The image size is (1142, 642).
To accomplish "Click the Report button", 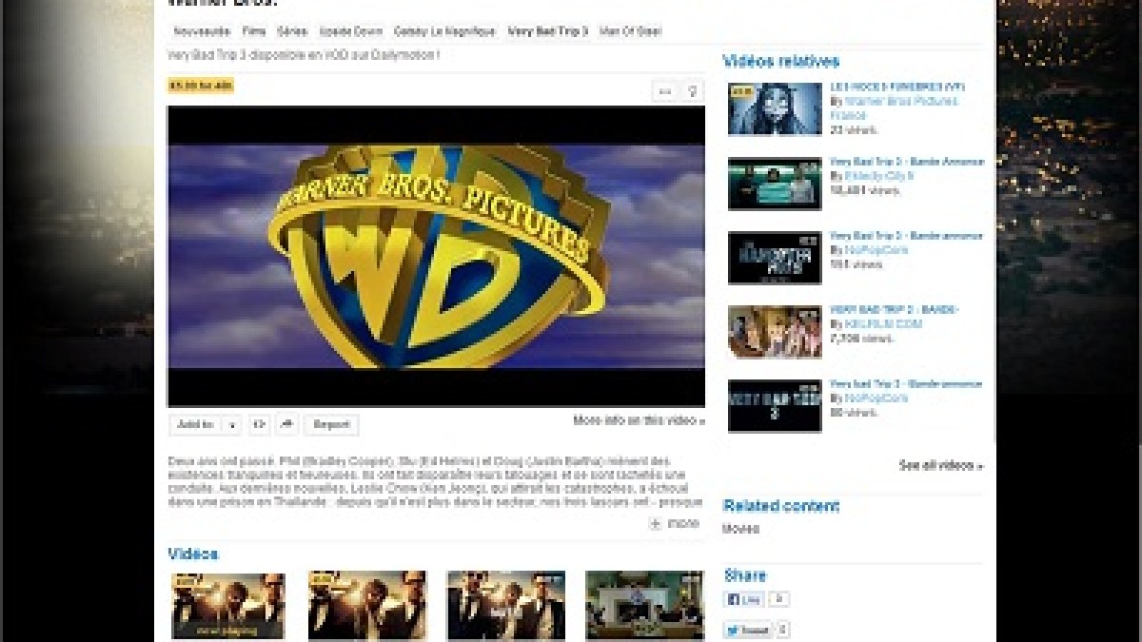I will 331,424.
